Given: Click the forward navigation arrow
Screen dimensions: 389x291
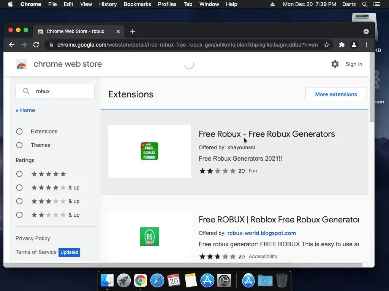Looking at the screenshot, I should point(24,45).
